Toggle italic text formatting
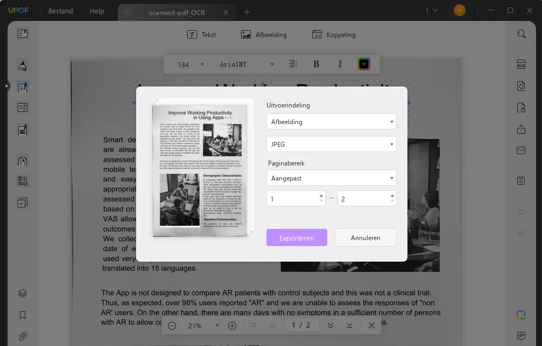Screen dimensions: 542x346 coord(340,64)
